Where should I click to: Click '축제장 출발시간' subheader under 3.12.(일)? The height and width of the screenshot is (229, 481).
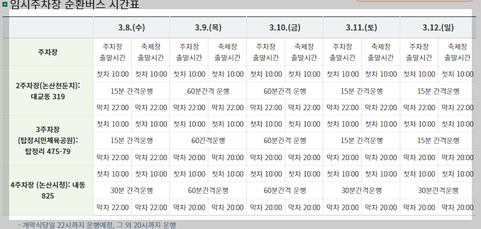coord(457,52)
